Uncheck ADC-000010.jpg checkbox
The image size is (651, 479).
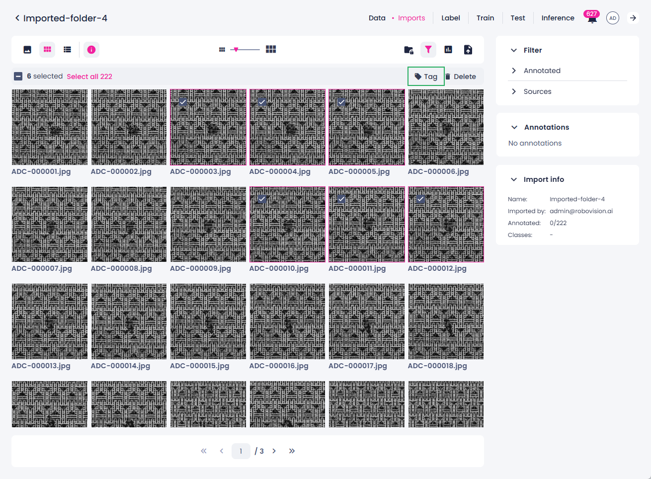coord(262,199)
